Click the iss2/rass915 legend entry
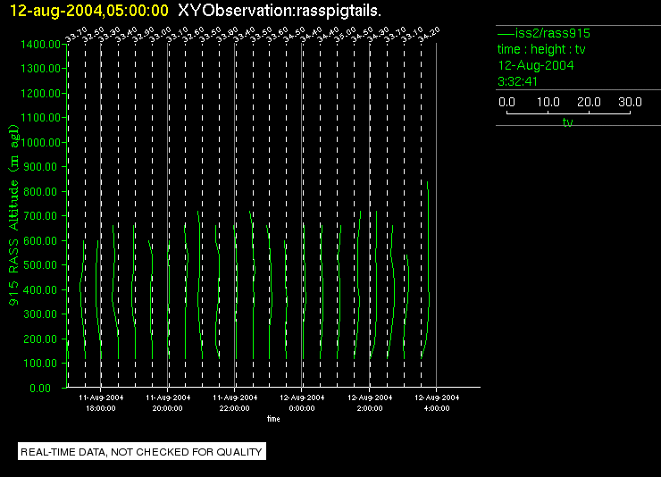661x477 pixels. point(544,33)
